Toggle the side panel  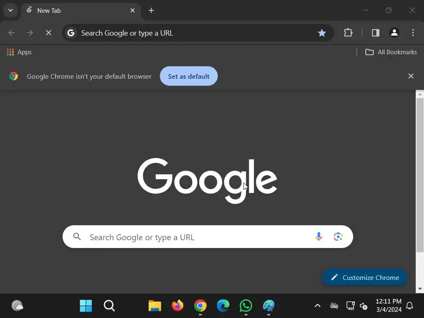[x=375, y=33]
